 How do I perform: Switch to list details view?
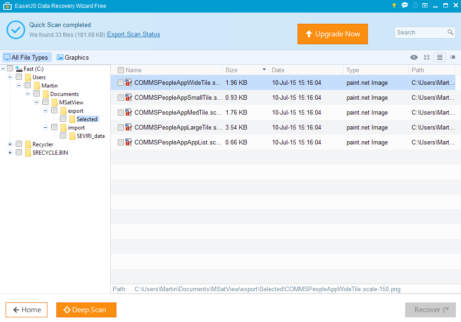[440, 57]
